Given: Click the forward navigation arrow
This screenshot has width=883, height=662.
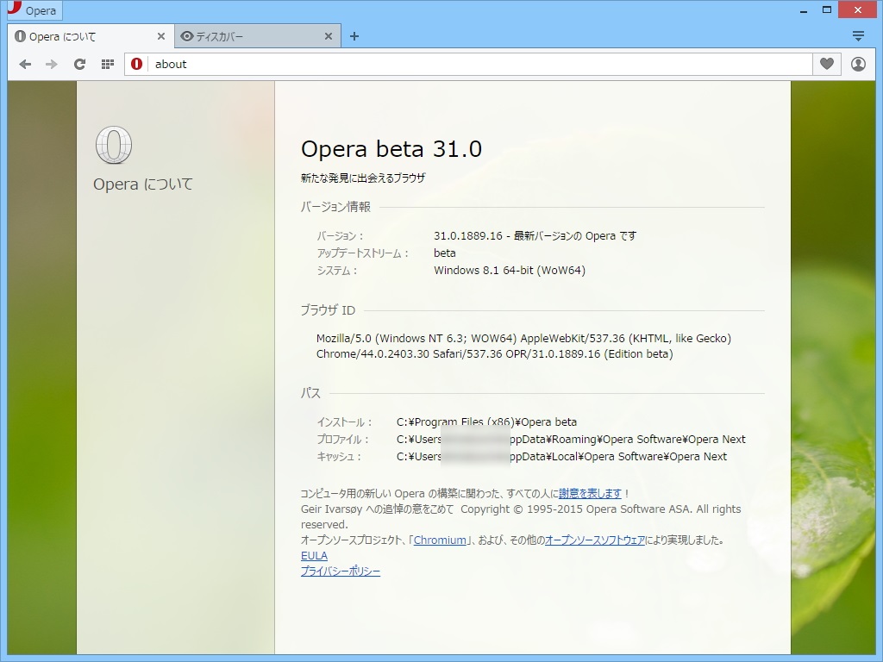Looking at the screenshot, I should (x=52, y=64).
